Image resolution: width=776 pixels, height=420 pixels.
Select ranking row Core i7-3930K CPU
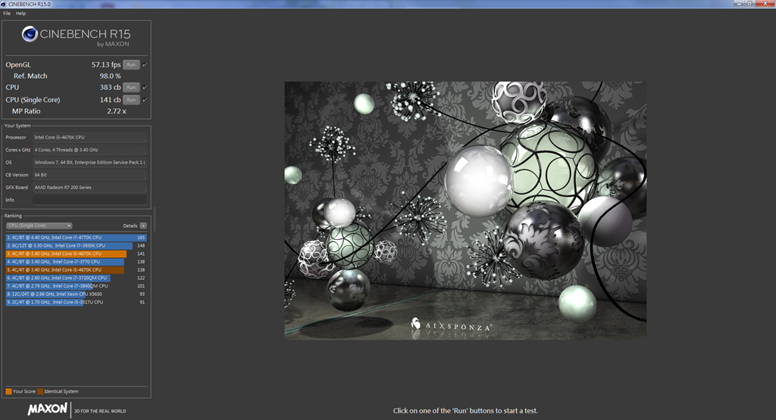coord(77,246)
